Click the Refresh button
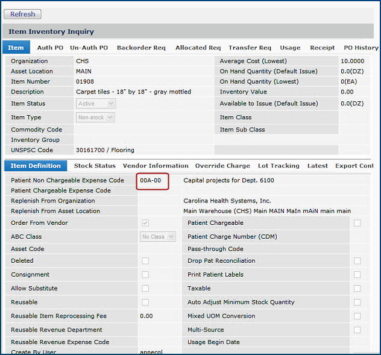 tap(23, 14)
